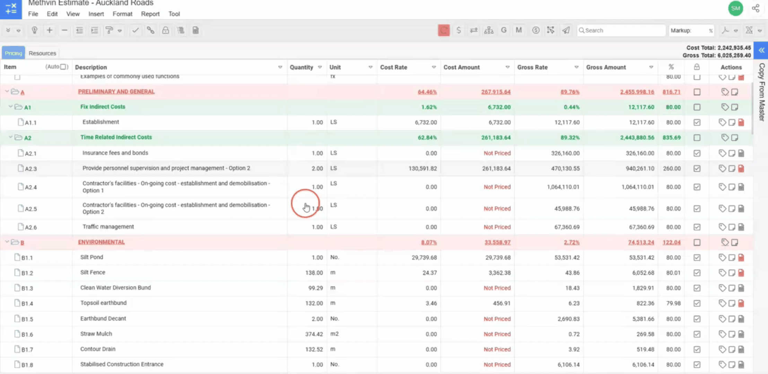Image resolution: width=768 pixels, height=374 pixels.
Task: Click the hierarchy structure toolbar icon
Action: pos(489,30)
